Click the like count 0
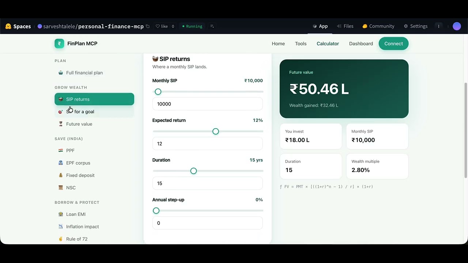Screen dimensions: 468x263 click(173, 26)
